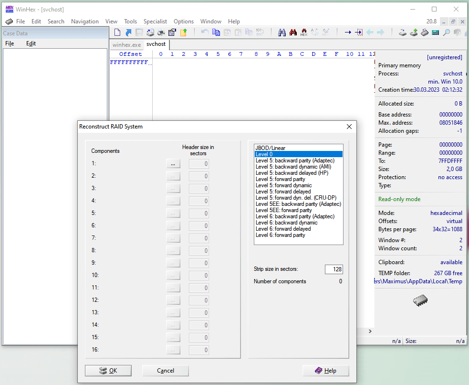Click the Cancel button

[x=166, y=371]
